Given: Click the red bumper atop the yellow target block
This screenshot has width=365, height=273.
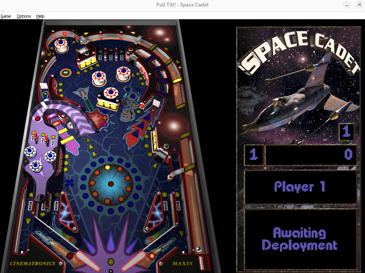Looking at the screenshot, I should [x=111, y=93].
